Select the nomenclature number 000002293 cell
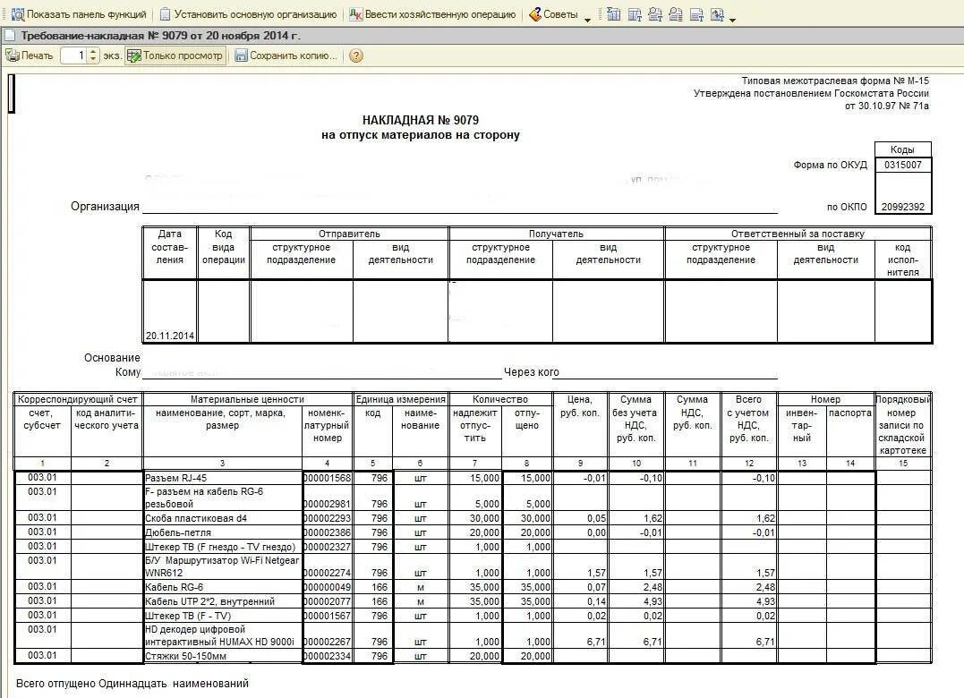Image resolution: width=964 pixels, height=698 pixels. point(328,518)
